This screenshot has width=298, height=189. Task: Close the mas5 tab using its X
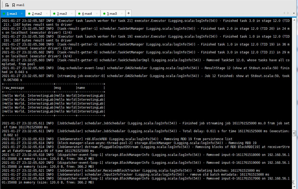pyautogui.click(x=122, y=13)
